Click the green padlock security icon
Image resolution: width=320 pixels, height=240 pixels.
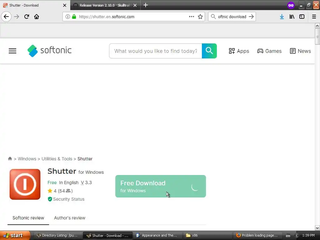pyautogui.click(x=74, y=17)
